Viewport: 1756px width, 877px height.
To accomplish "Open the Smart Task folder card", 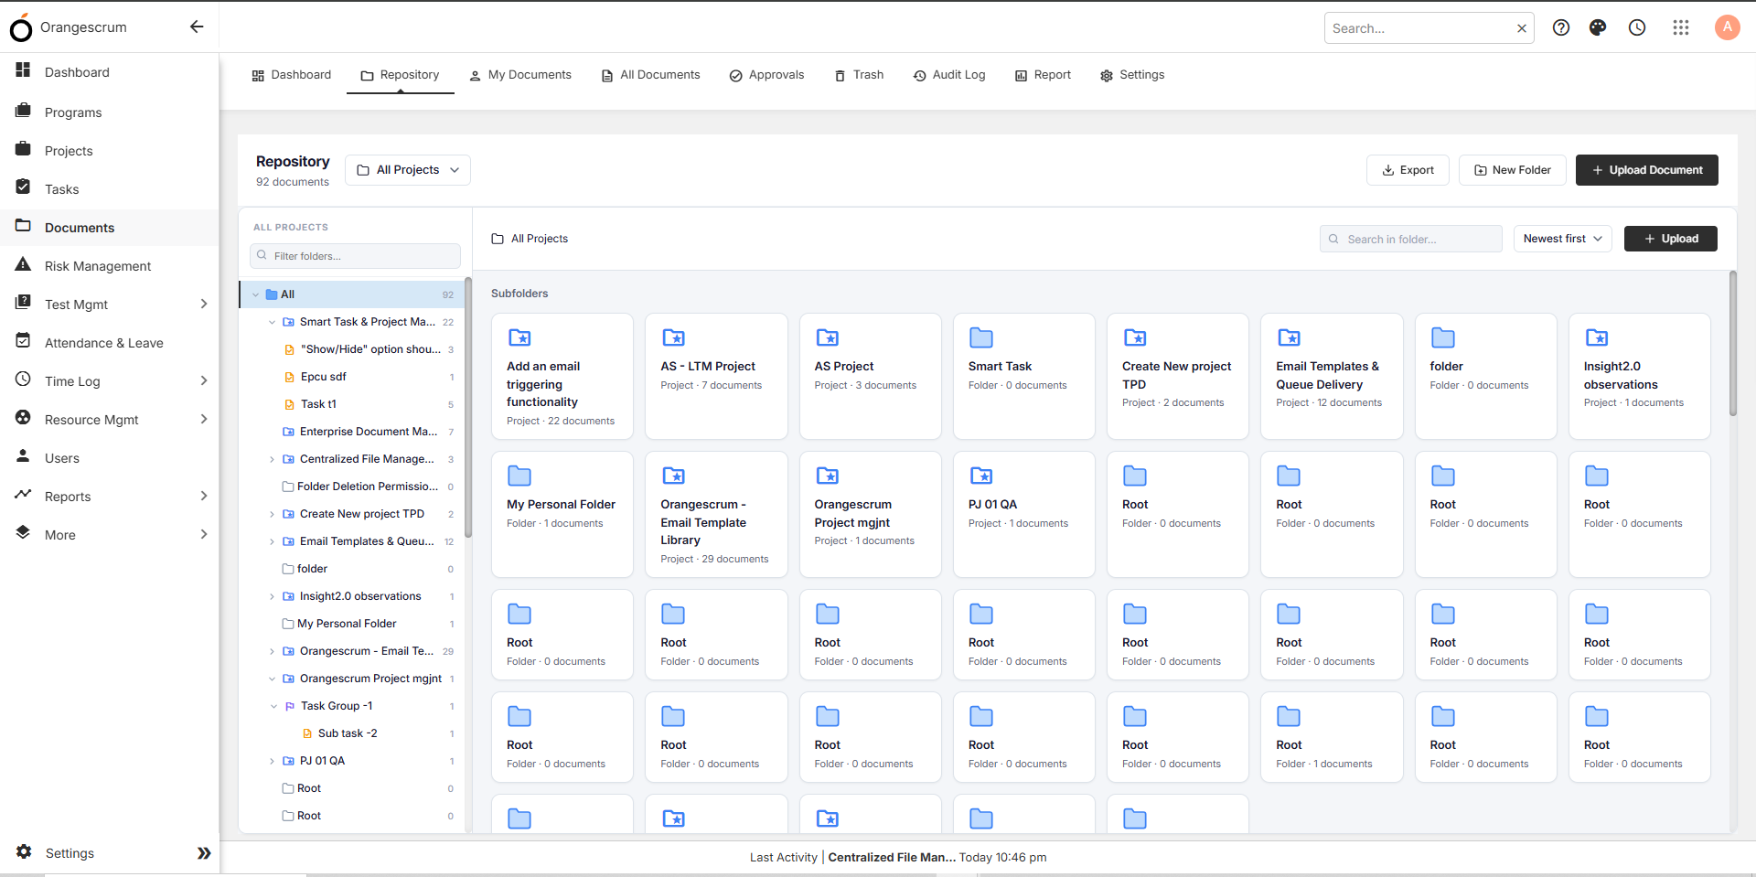I will (x=1023, y=376).
